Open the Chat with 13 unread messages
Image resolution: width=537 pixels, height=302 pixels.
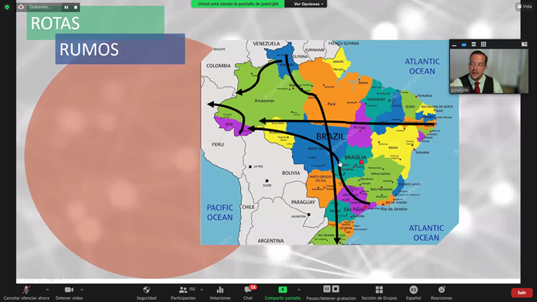click(248, 293)
